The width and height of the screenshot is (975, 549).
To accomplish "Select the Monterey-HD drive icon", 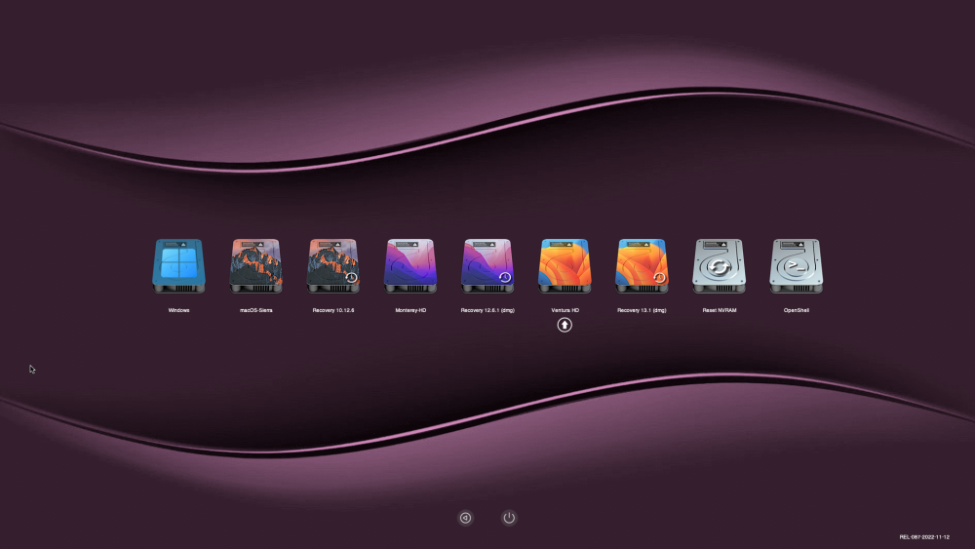I will (410, 266).
